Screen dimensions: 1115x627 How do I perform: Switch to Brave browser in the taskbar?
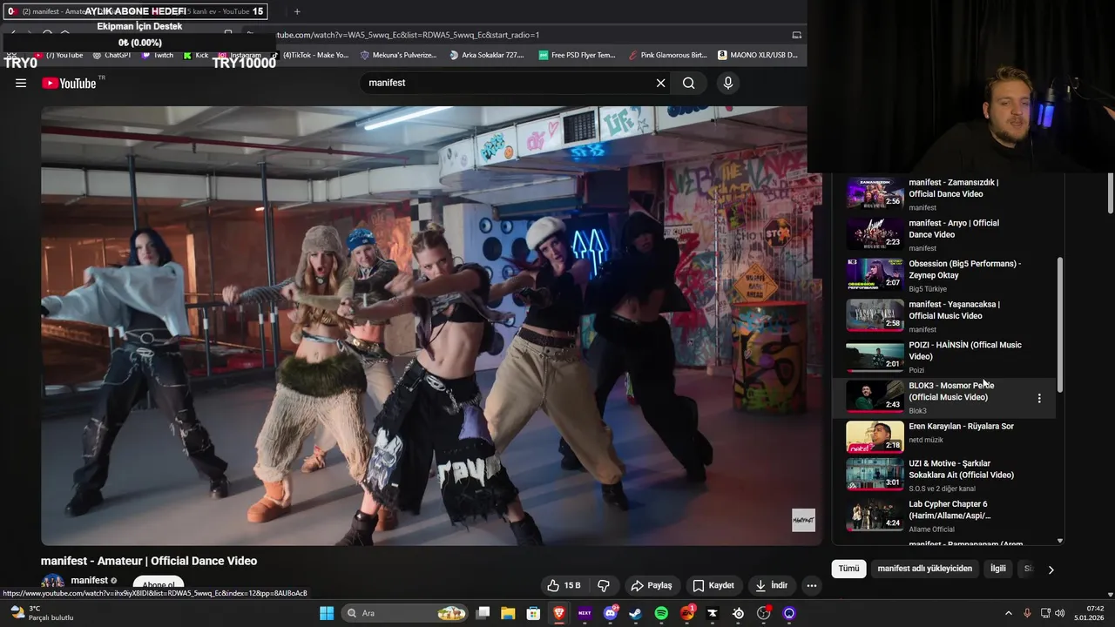coord(559,613)
